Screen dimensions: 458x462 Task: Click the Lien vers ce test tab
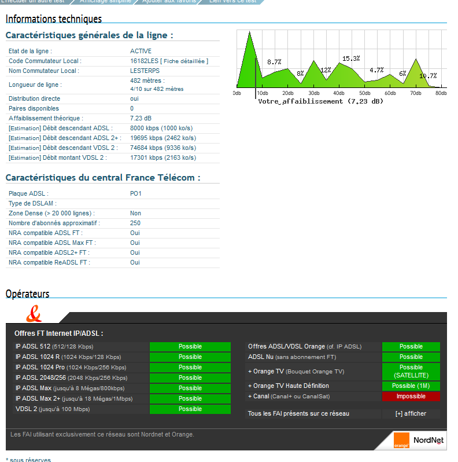[x=232, y=1]
